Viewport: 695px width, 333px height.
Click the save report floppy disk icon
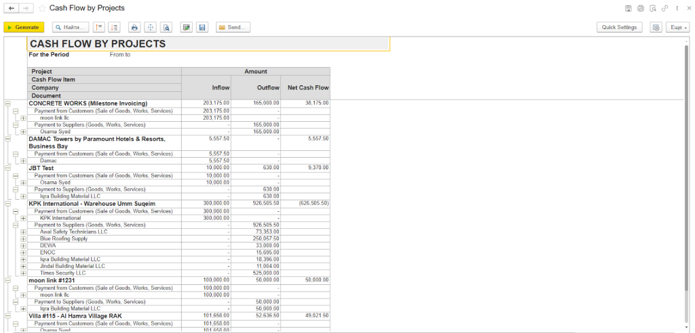pos(202,27)
